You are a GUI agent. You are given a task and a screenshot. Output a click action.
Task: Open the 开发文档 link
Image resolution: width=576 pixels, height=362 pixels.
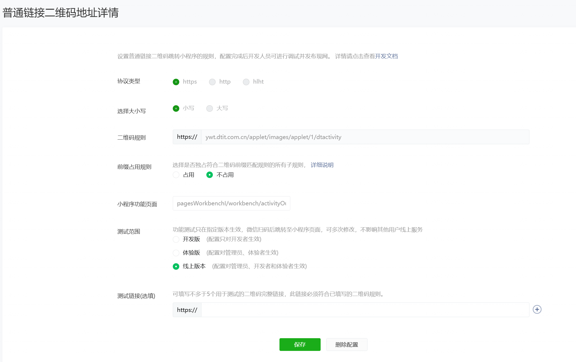coord(386,56)
